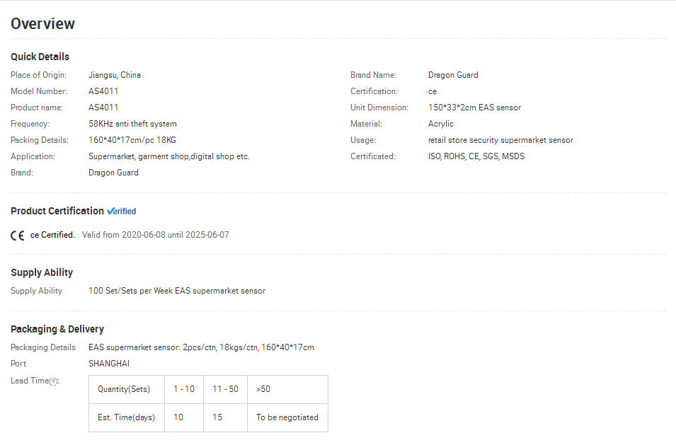Click the ISO, ROHS, CE, SGS, MSDS text
Screen dimensions: 676x445
(476, 156)
